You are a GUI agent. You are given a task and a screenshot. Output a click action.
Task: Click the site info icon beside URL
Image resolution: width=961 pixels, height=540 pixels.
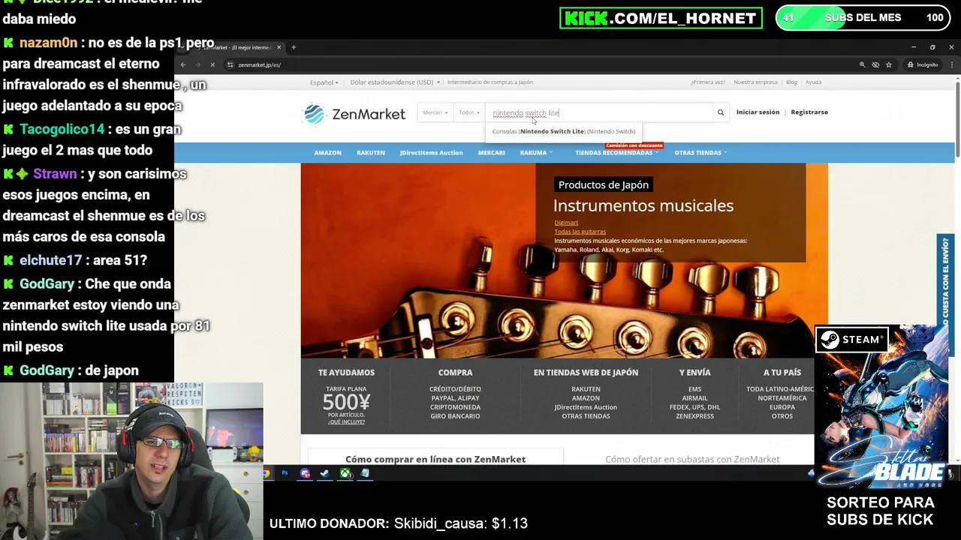click(x=230, y=64)
